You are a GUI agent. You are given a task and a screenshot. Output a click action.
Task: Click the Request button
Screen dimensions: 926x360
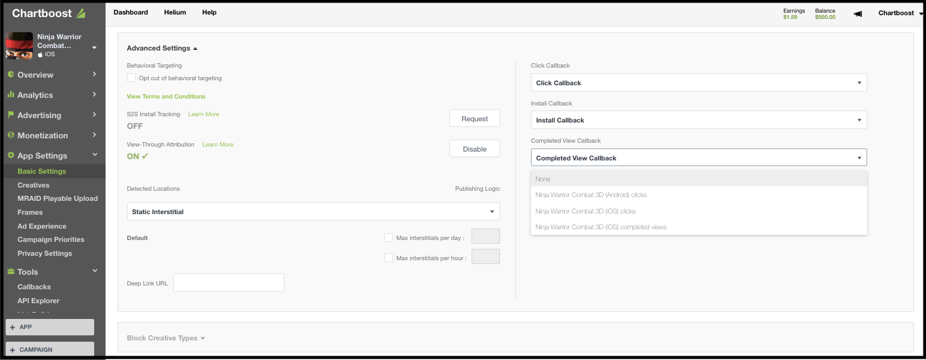(475, 119)
